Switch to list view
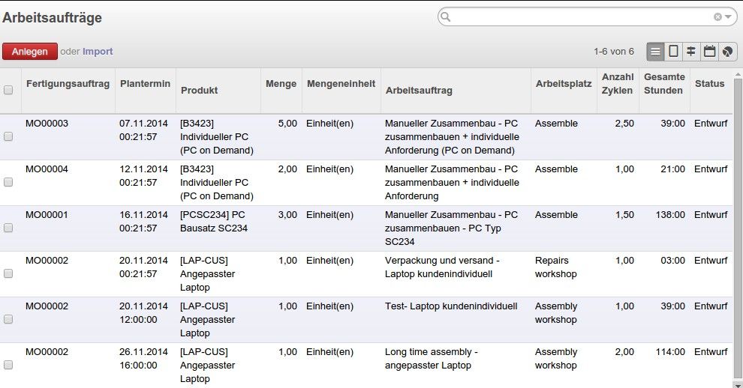743x388 pixels. pos(655,52)
